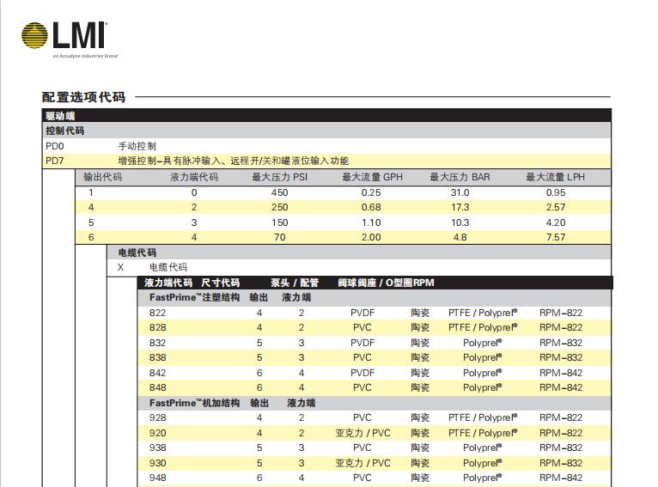The image size is (658, 487).
Task: Click the 最大压力 BAR column header
Action: click(460, 177)
